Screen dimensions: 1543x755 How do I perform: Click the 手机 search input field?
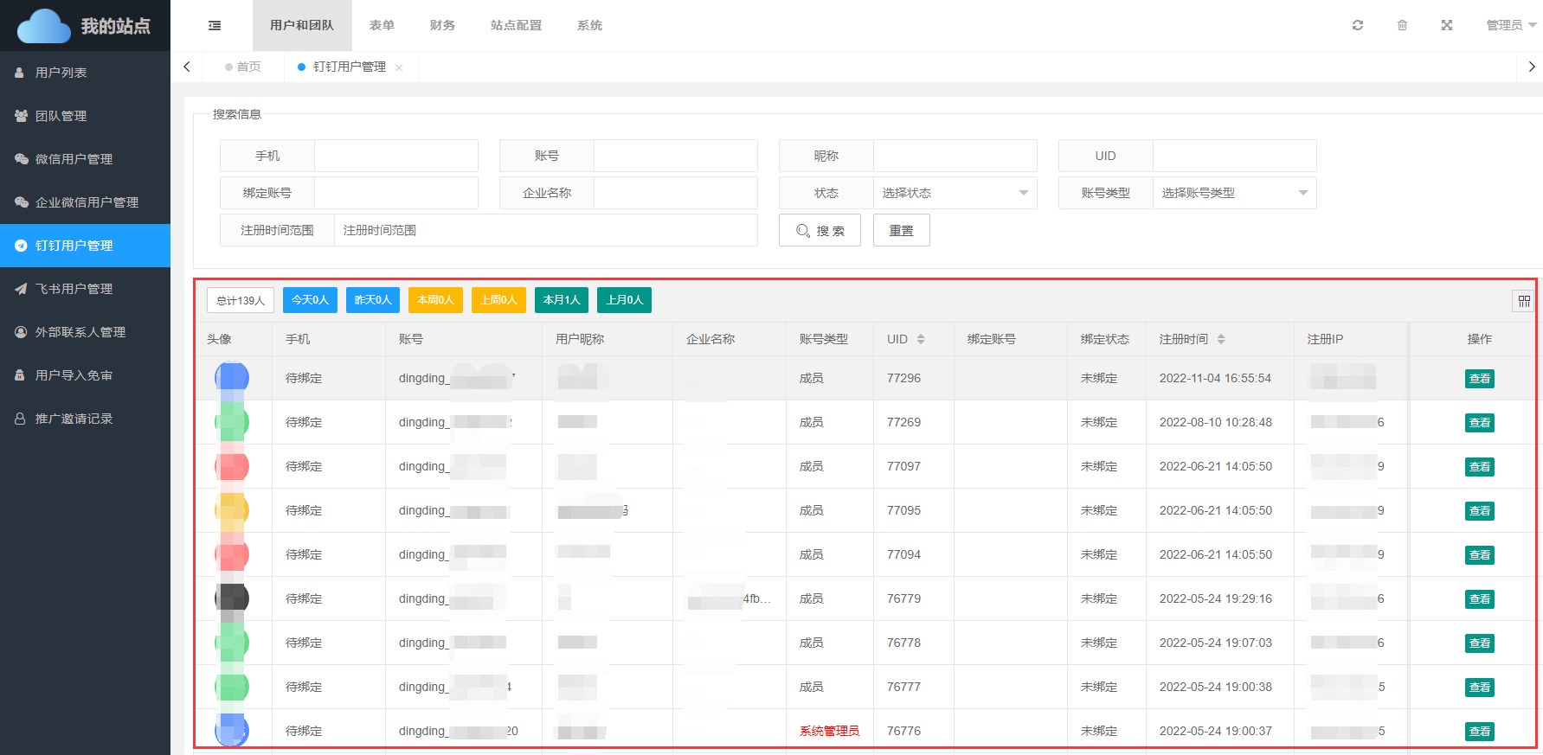395,156
